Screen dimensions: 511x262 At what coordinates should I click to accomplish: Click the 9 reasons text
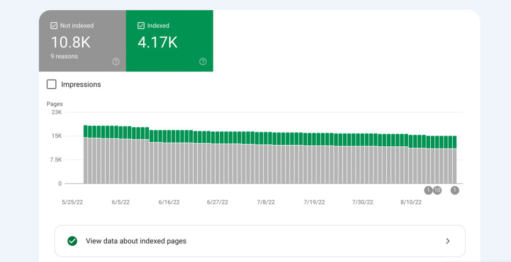[x=64, y=57]
